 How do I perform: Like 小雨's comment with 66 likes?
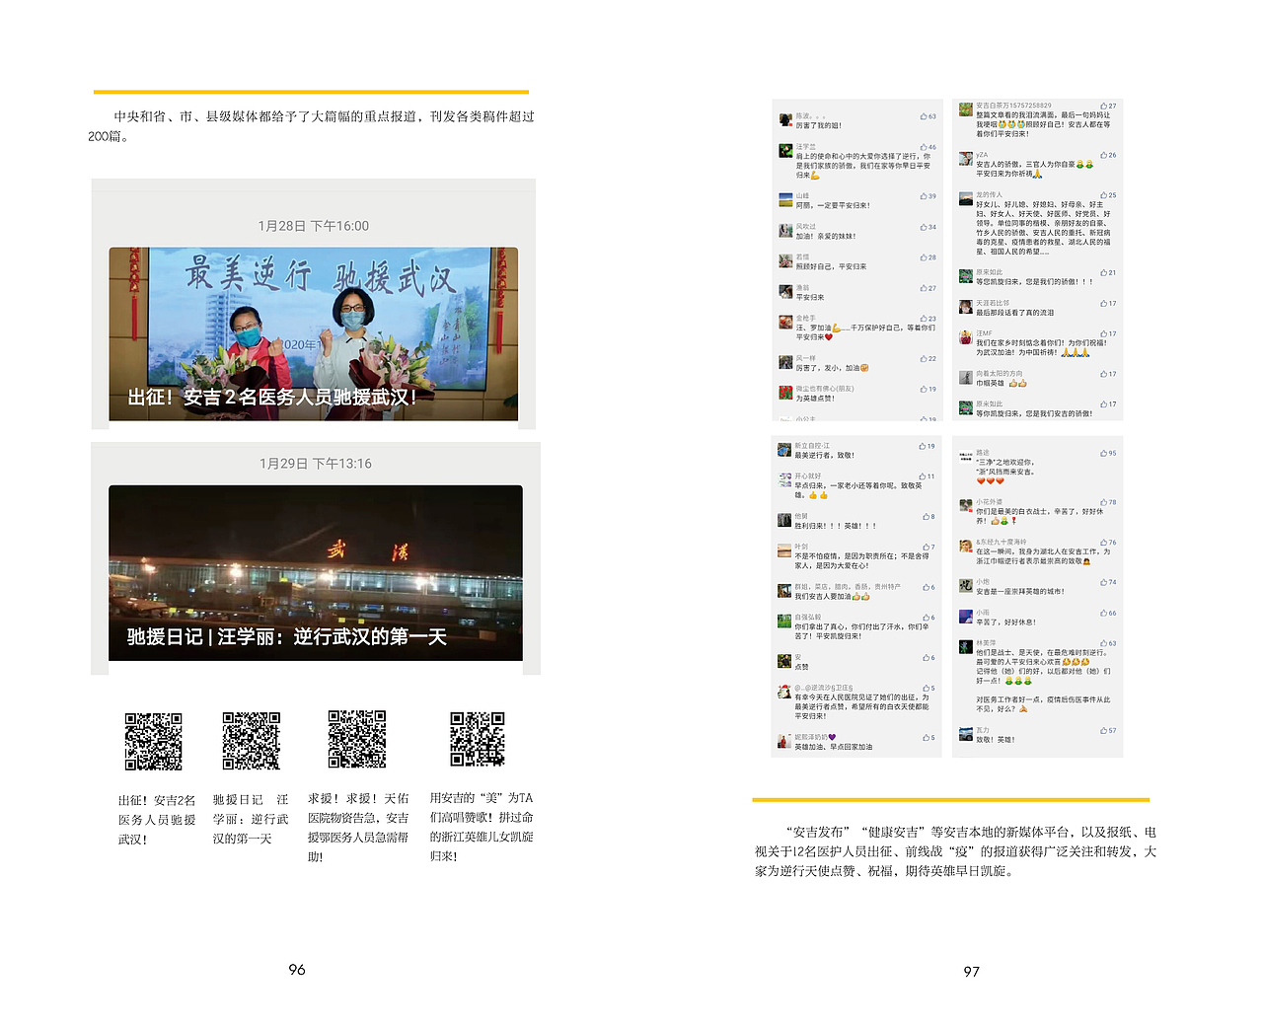pos(1103,613)
